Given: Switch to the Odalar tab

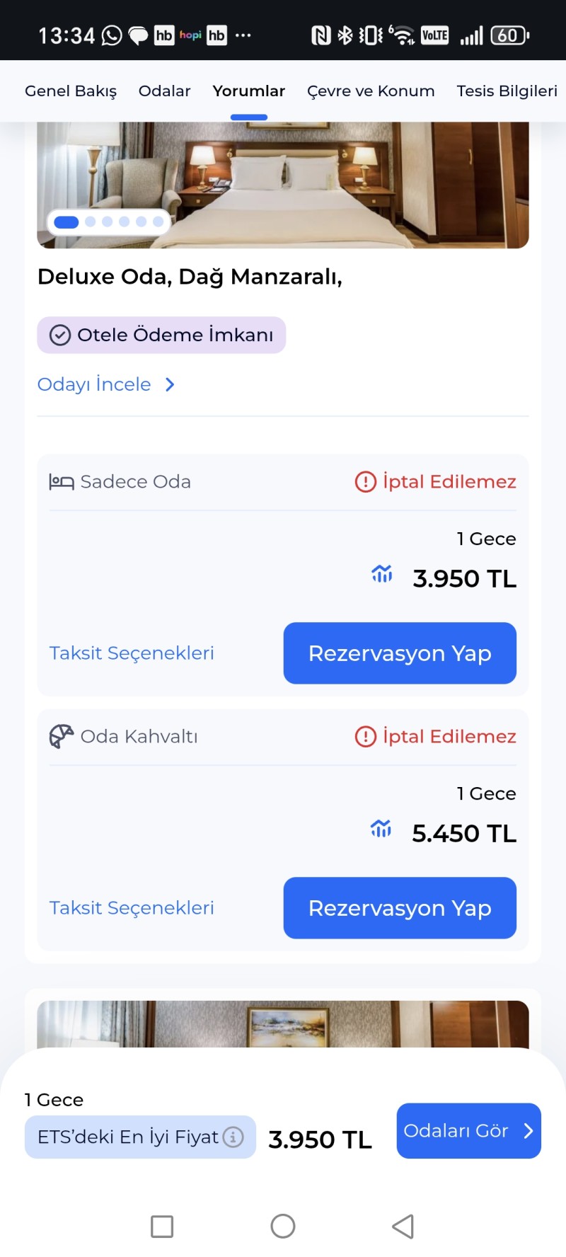Looking at the screenshot, I should click(164, 91).
